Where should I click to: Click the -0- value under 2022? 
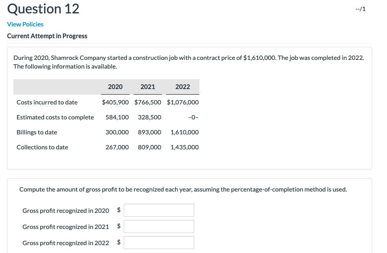pyautogui.click(x=193, y=117)
